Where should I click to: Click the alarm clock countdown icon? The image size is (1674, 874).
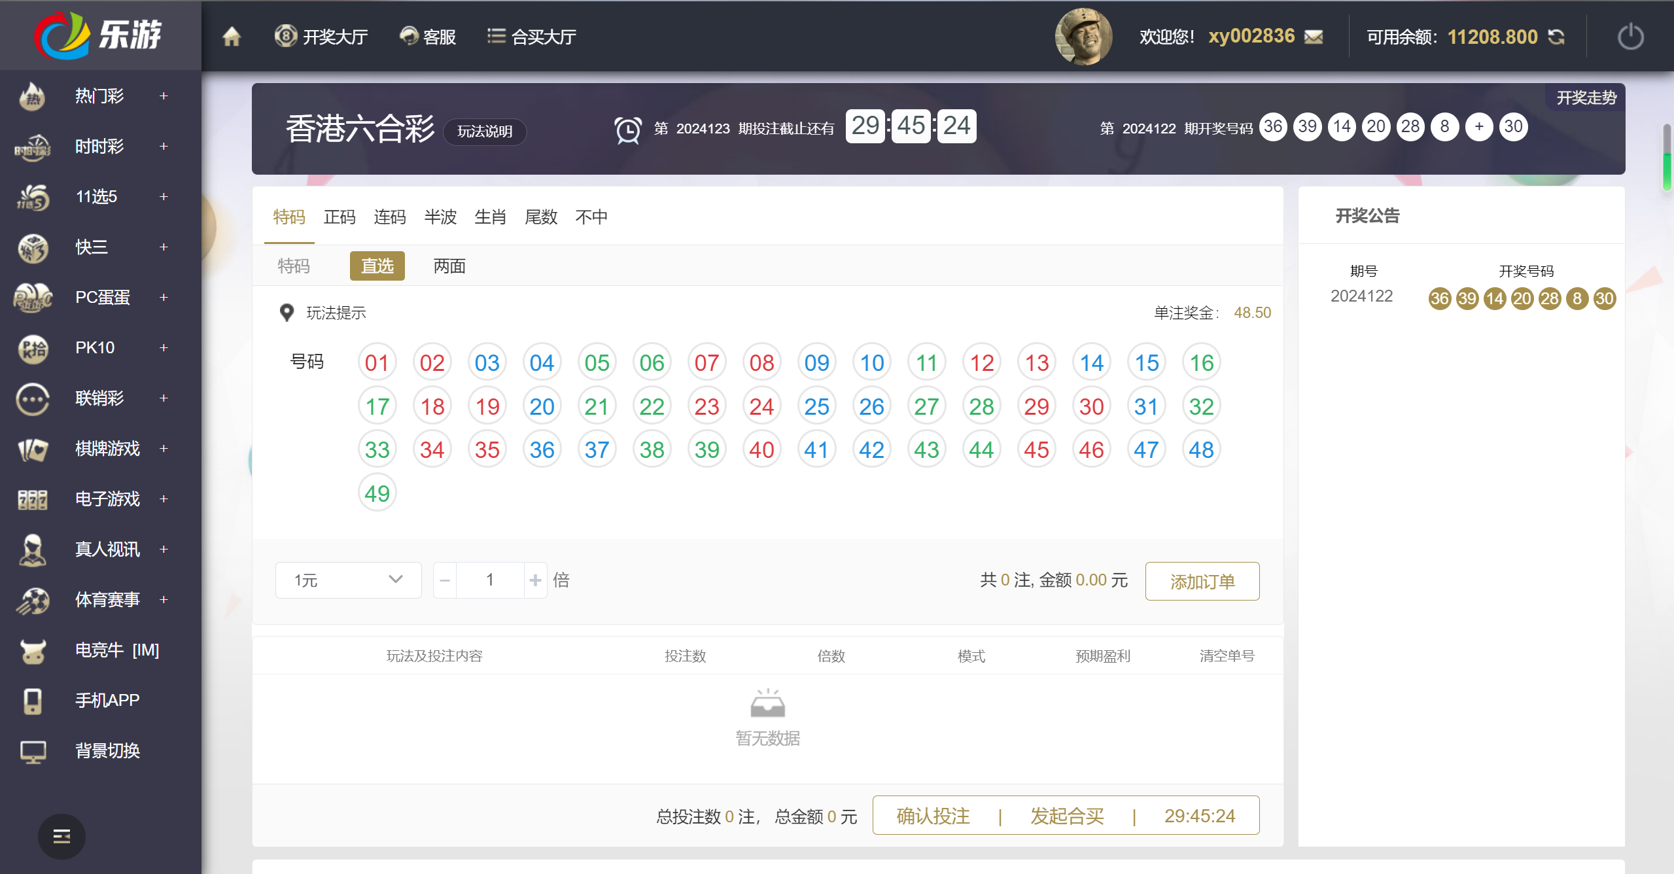tap(627, 130)
